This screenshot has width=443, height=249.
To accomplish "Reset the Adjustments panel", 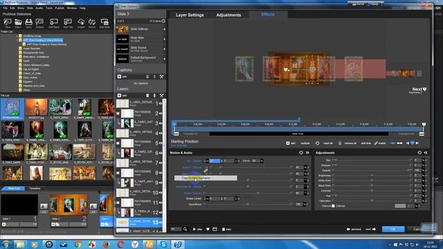I will click(419, 153).
